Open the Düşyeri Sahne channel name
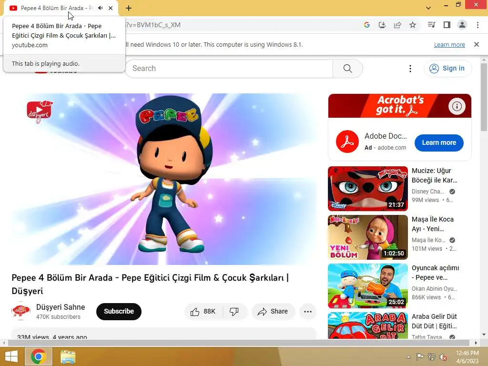 [61, 307]
